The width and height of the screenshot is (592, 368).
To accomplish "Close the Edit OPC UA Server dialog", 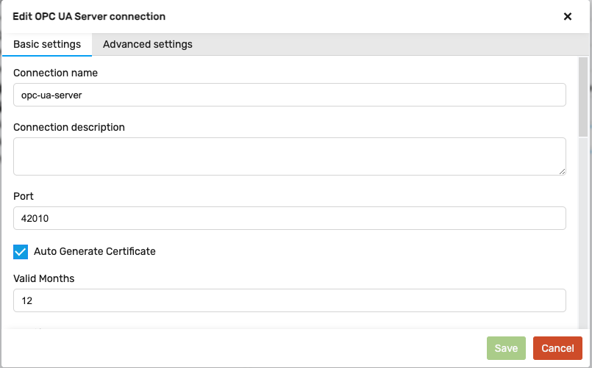I will coord(568,17).
